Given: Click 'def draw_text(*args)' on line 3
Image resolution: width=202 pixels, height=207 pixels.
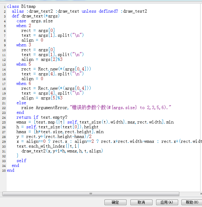Looking at the screenshot, I should coord(36,16).
